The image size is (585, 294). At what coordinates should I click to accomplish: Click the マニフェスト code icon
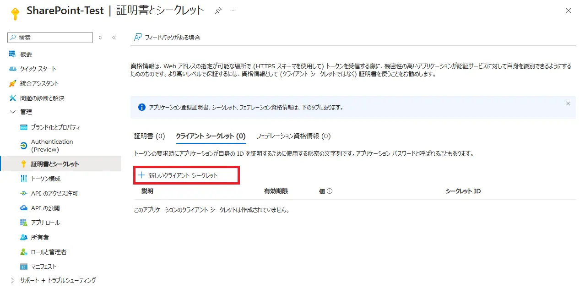(24, 267)
